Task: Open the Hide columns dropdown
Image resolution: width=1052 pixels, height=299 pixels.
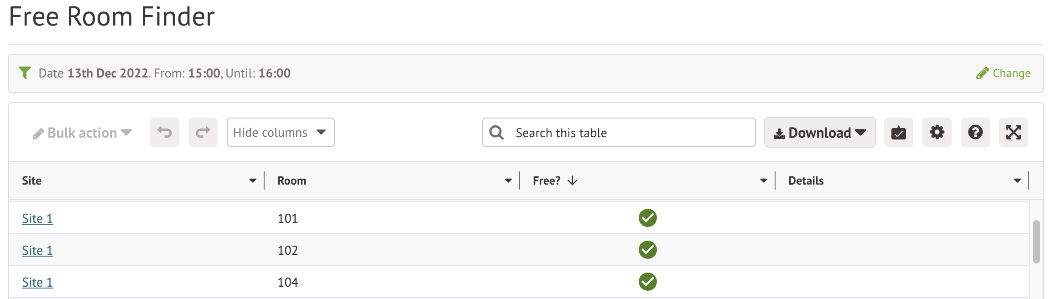Action: pos(280,132)
